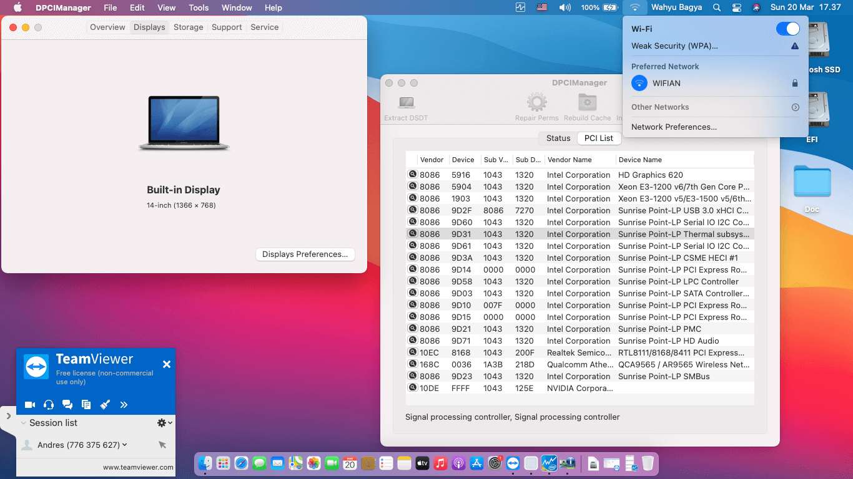Click the TeamViewer whiteboard brush icon
This screenshot has width=853, height=479.
coord(105,405)
